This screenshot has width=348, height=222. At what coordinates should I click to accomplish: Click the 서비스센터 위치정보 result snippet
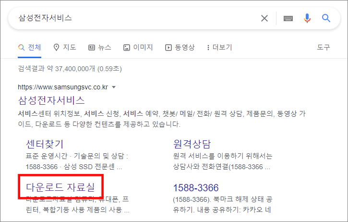(162, 119)
